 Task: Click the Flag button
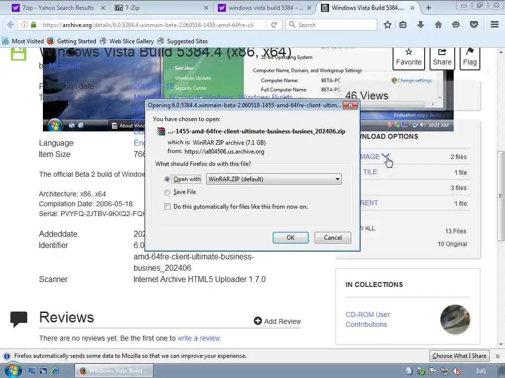(469, 58)
